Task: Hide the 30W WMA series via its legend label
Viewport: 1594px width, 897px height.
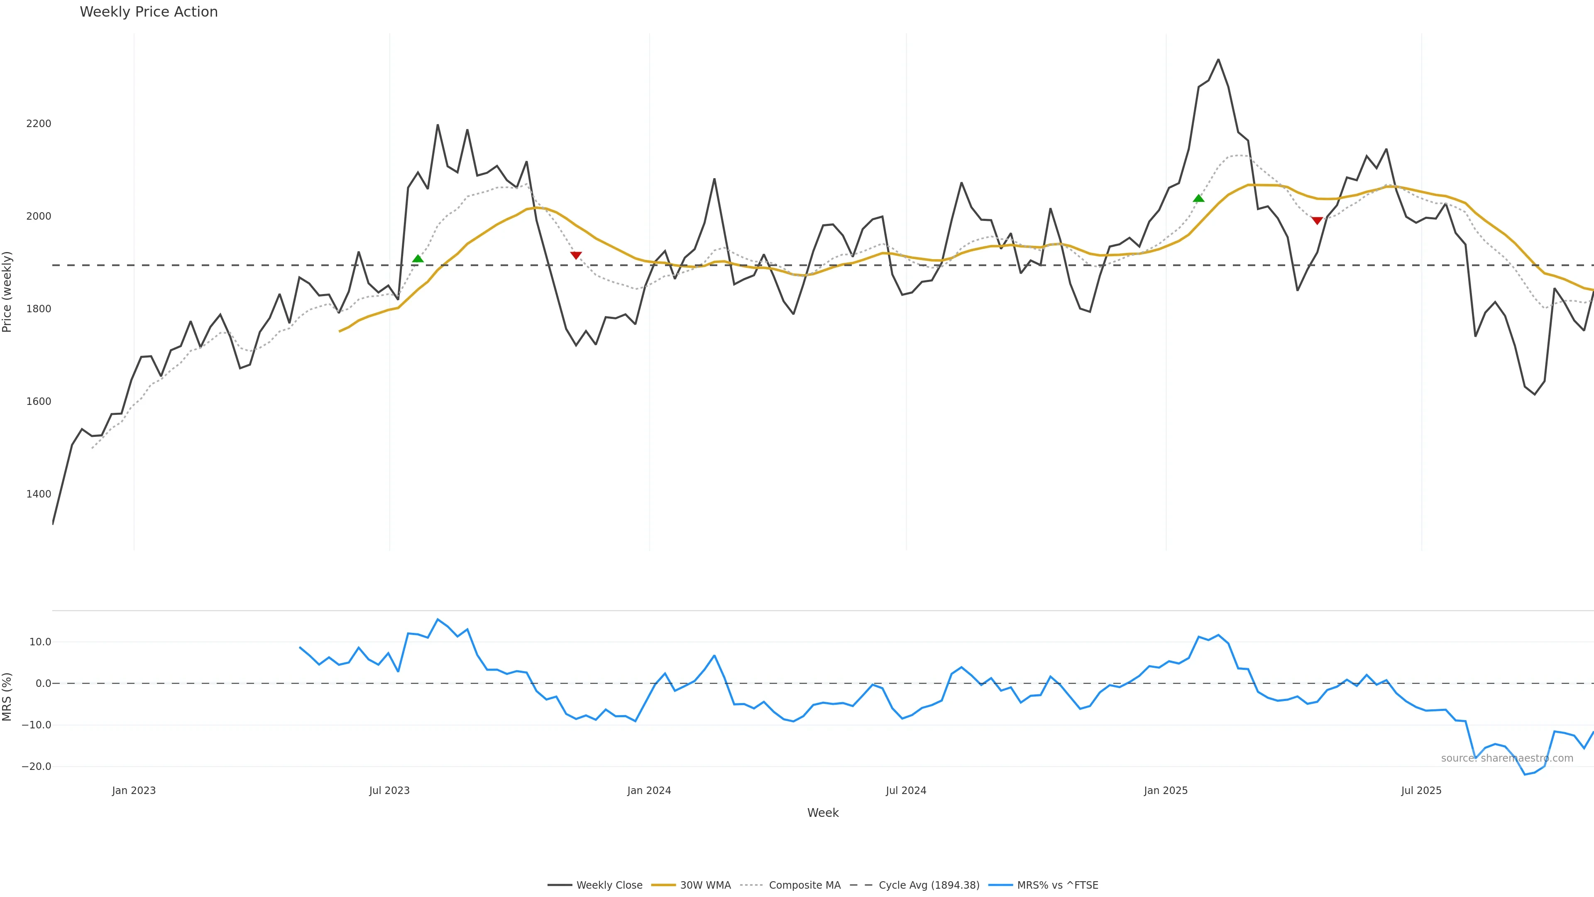Action: point(705,885)
